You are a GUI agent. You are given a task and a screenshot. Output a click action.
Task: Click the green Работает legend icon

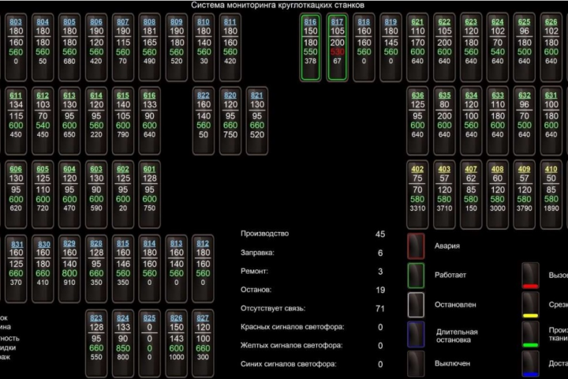pyautogui.click(x=416, y=276)
